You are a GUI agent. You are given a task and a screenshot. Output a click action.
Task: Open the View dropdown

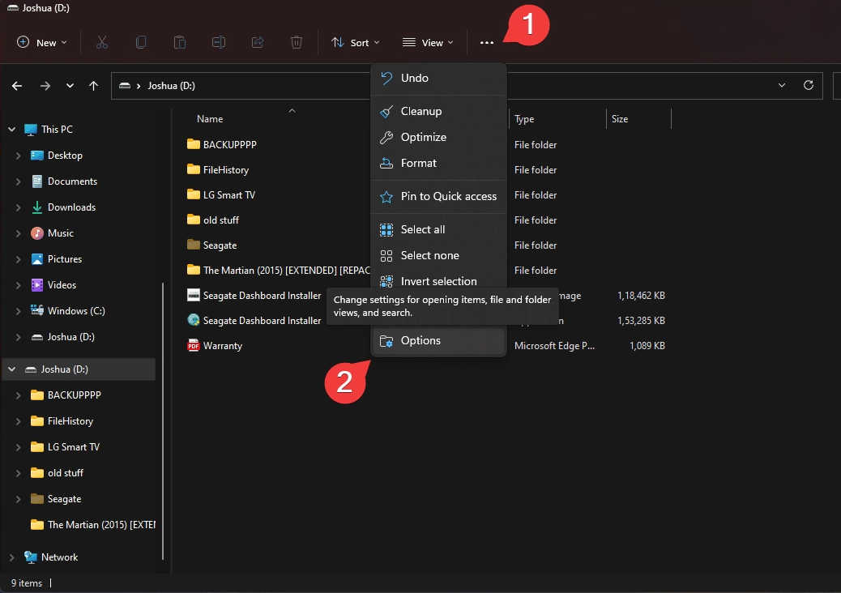coord(428,42)
